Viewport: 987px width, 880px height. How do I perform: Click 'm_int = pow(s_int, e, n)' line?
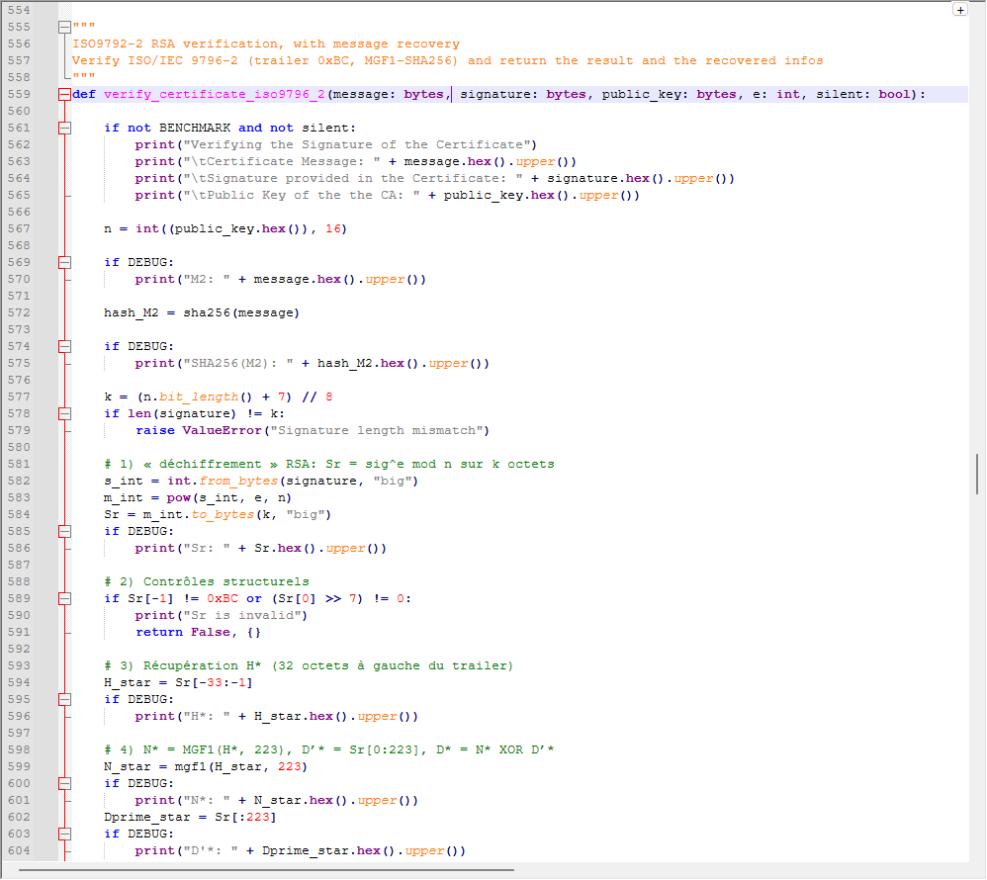click(x=198, y=498)
